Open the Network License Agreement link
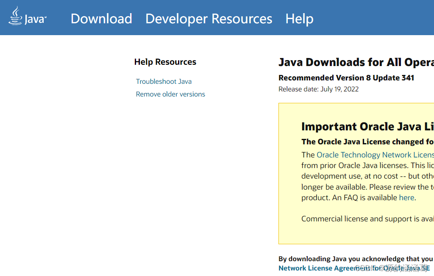Image resolution: width=434 pixels, height=276 pixels. pyautogui.click(x=354, y=268)
